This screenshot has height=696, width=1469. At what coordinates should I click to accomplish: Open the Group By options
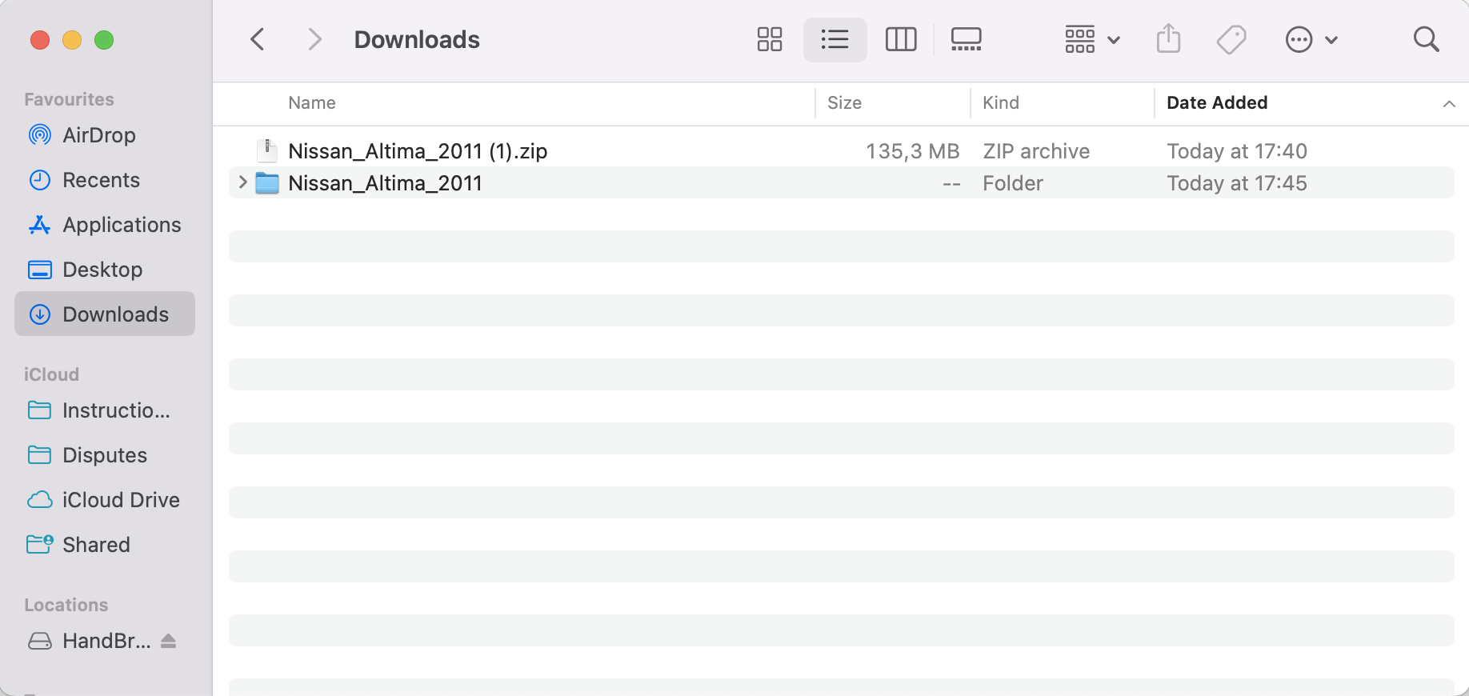coord(1092,39)
